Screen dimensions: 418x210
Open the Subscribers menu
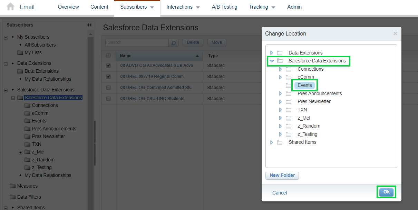pos(137,8)
